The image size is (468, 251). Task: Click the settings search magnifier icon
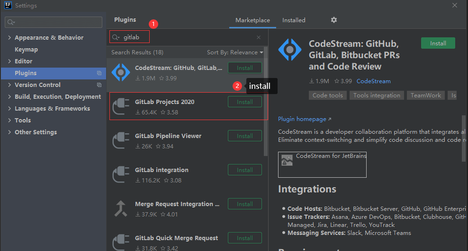point(11,22)
